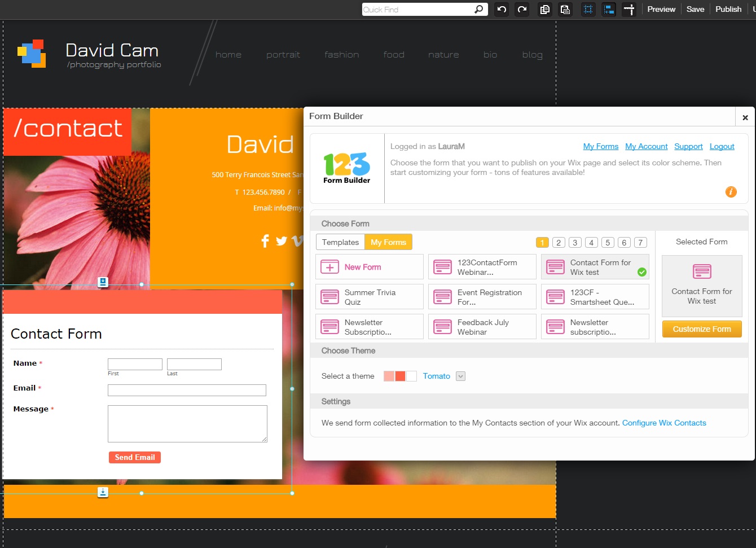Select the 123CF - Smartsheet Que... form

595,297
